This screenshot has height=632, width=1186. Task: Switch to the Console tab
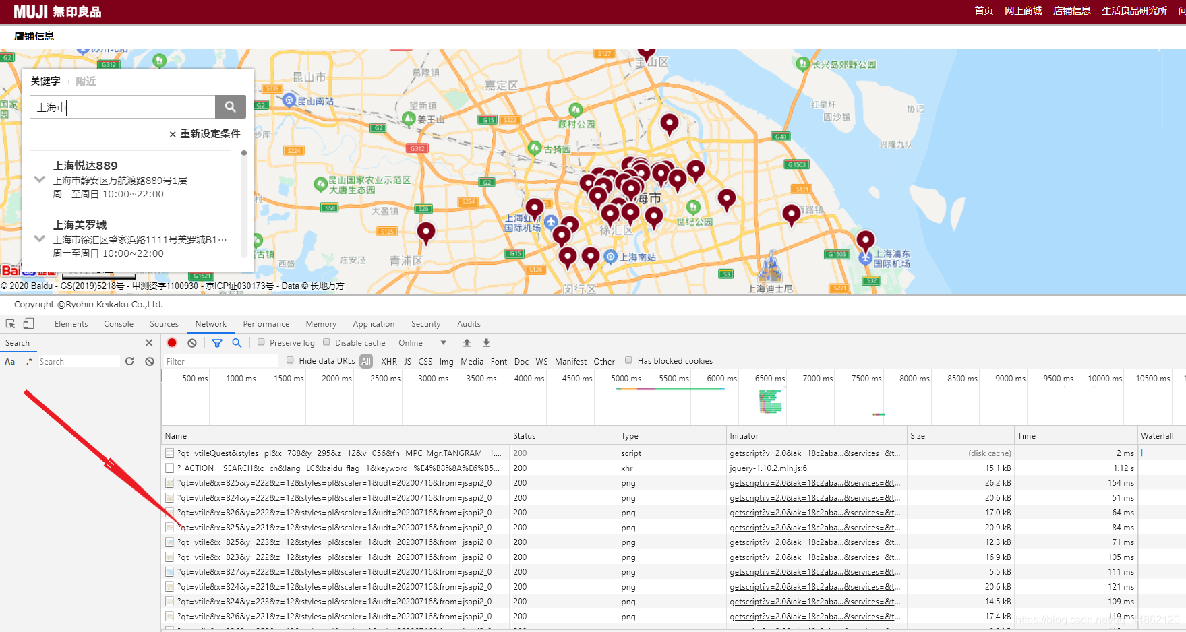click(x=119, y=324)
